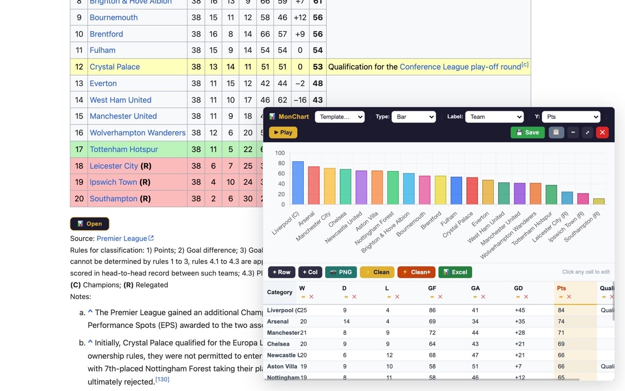This screenshot has width=625, height=391.
Task: Click the Liverpool (C) bar in the chart
Action: [x=298, y=183]
